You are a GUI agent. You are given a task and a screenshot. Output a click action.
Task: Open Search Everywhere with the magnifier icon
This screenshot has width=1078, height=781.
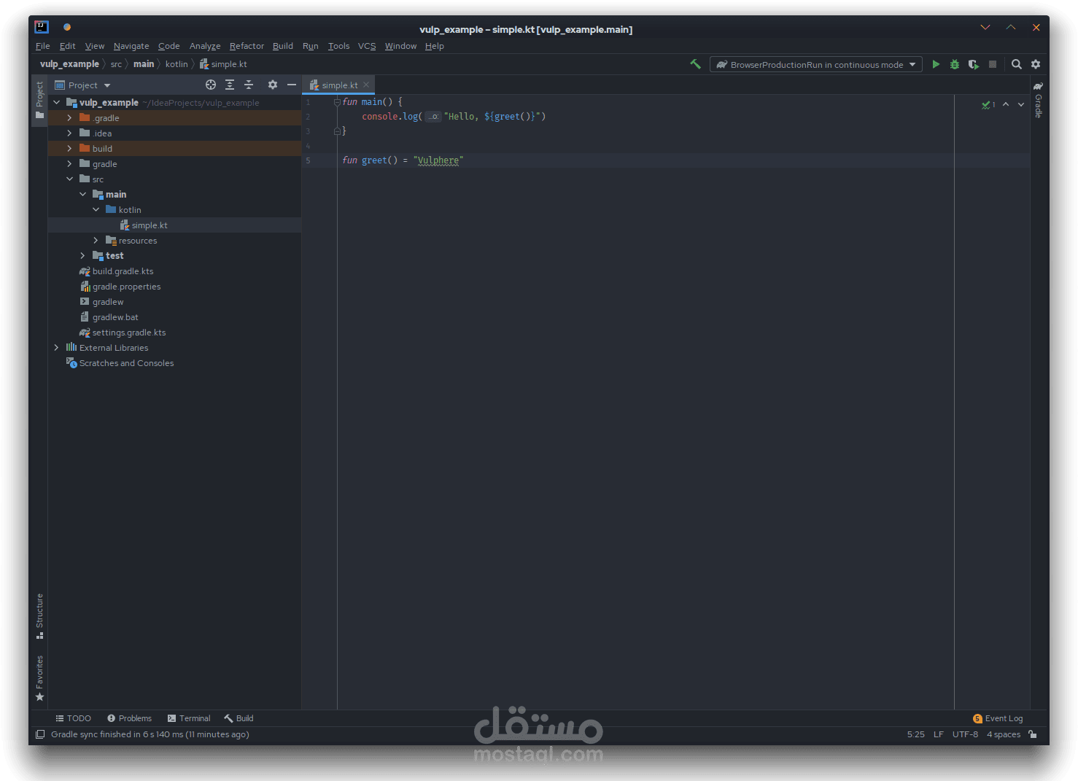(1017, 64)
